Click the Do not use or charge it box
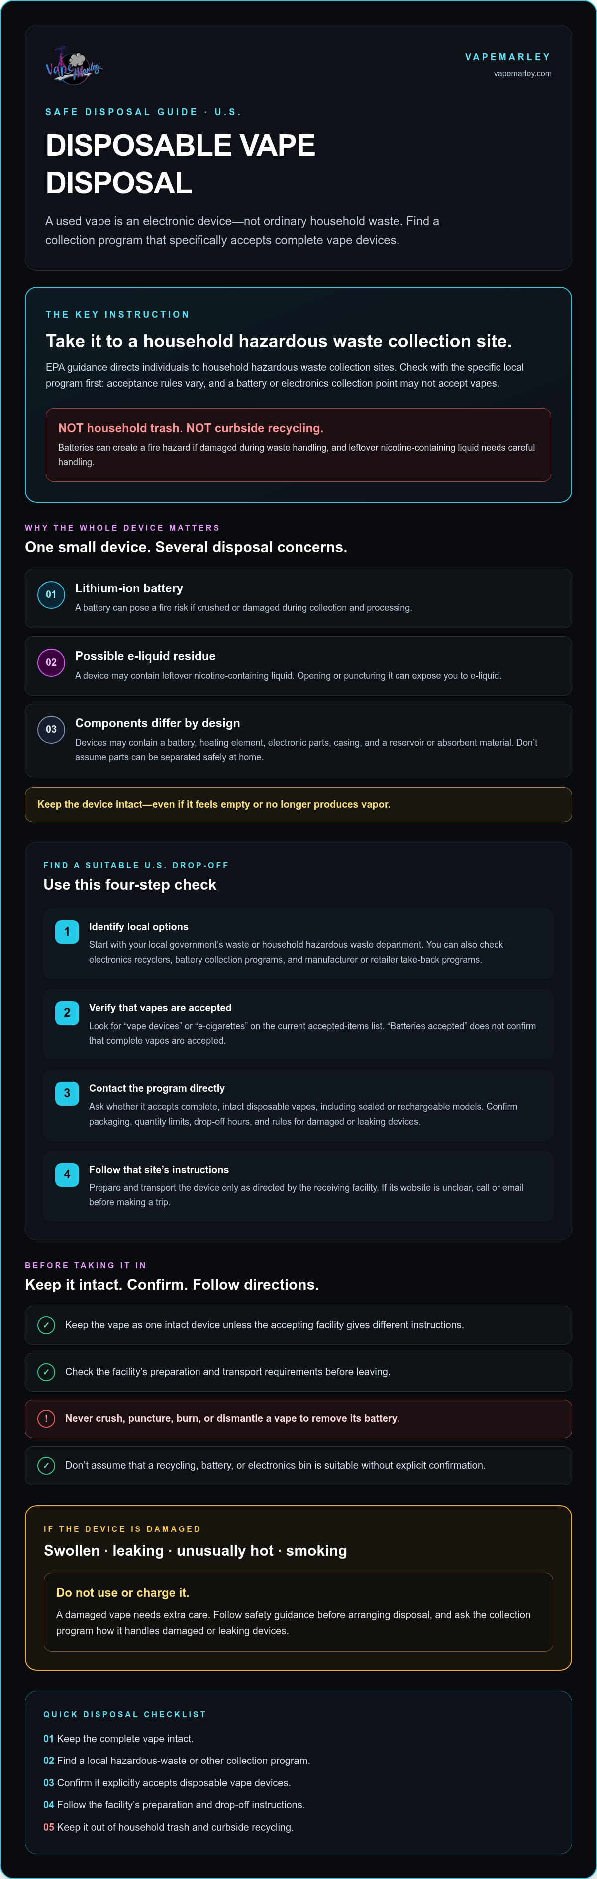The height and width of the screenshot is (1879, 597). point(298,1612)
